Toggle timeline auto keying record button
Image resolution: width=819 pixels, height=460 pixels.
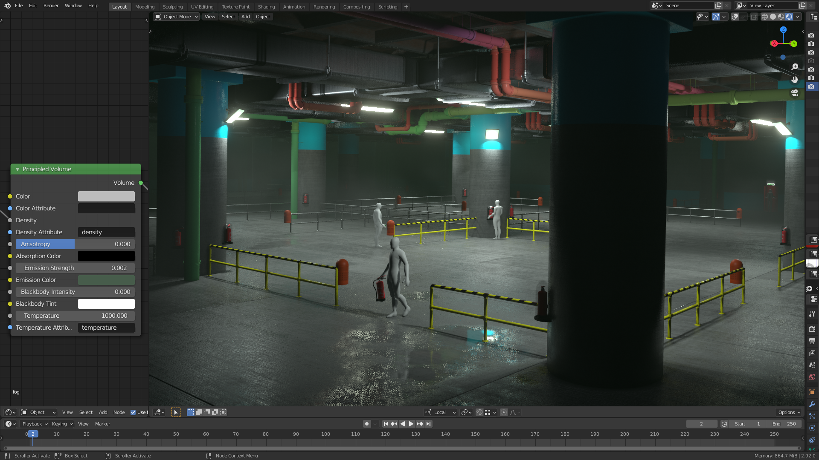pyautogui.click(x=366, y=424)
